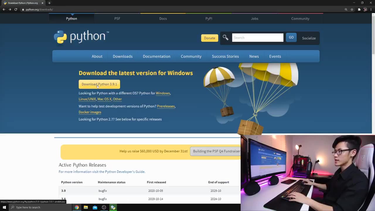The image size is (375, 211).
Task: Select the Python top tab
Action: (71, 18)
